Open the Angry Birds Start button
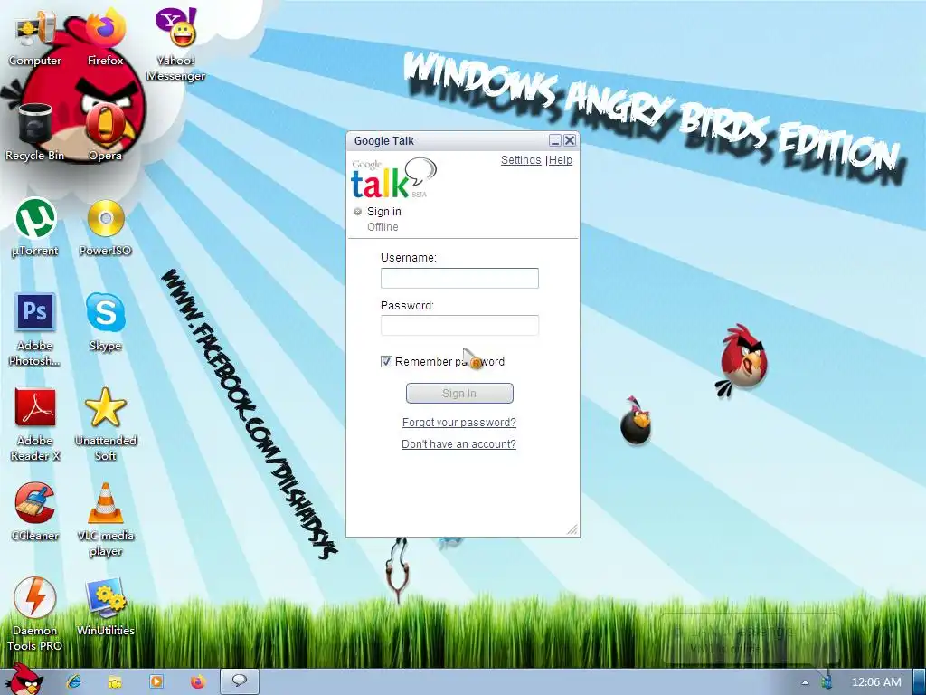Viewport: 926px width, 695px height. click(24, 680)
